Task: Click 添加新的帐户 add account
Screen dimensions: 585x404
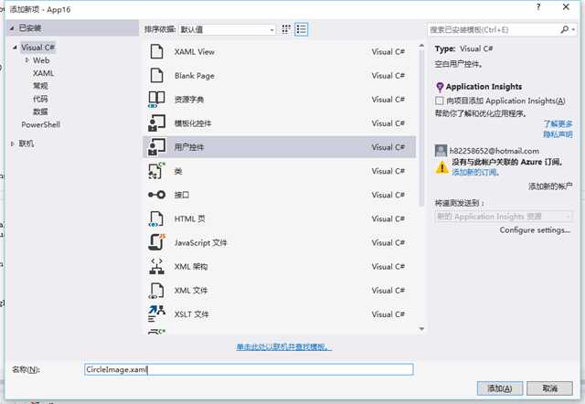Action: coord(550,186)
